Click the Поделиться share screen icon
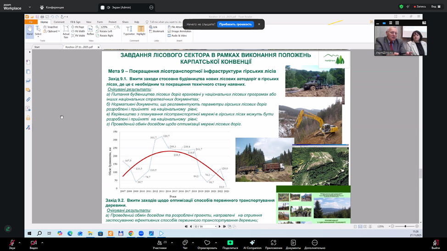The width and height of the screenshot is (447, 251). tap(230, 243)
